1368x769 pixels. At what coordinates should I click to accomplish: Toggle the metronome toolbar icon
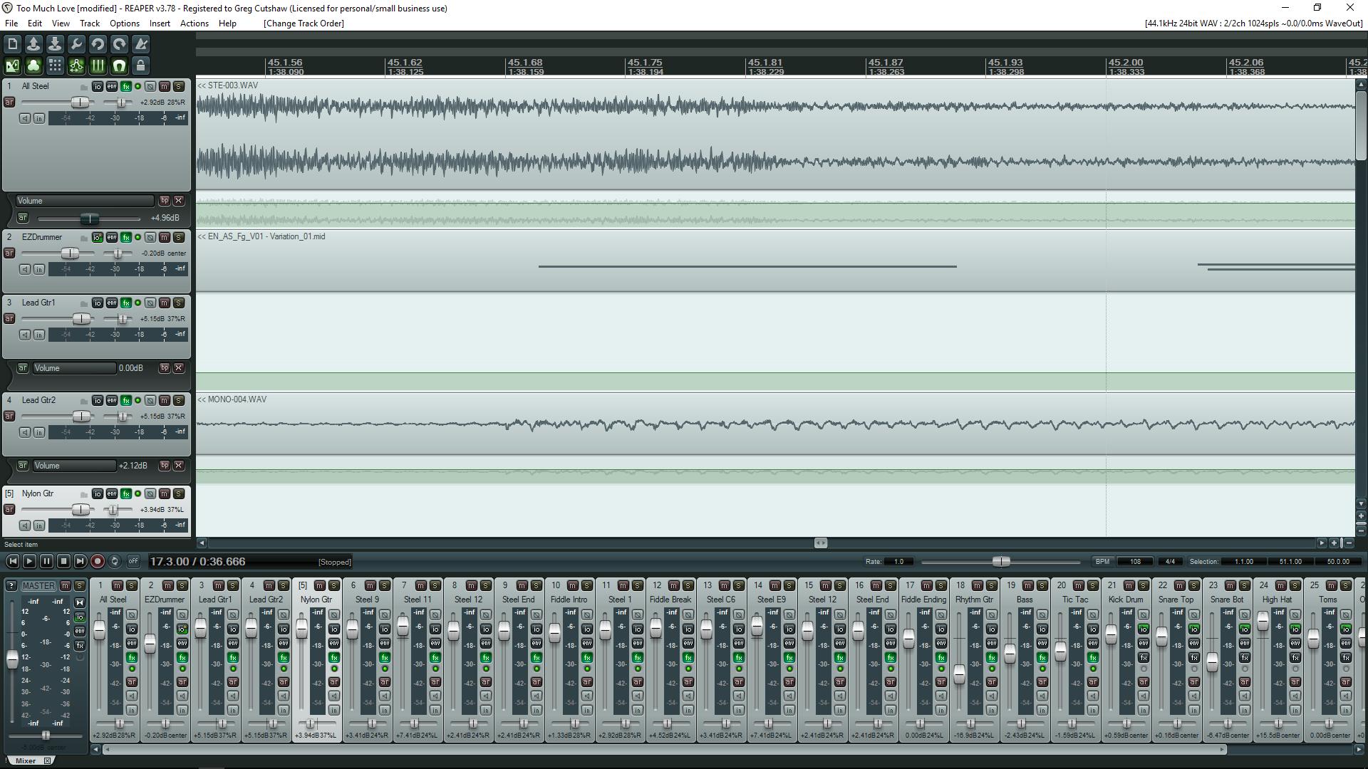point(141,44)
